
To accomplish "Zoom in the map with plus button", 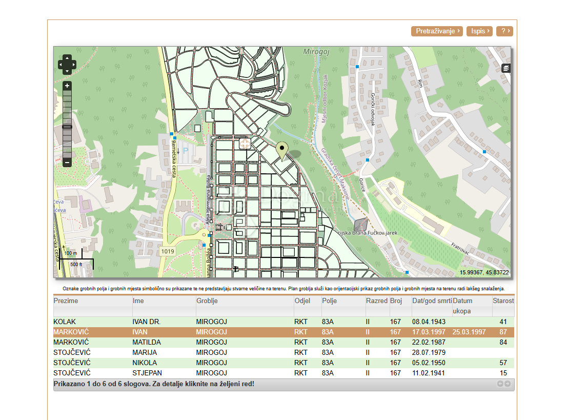I will 67,86.
